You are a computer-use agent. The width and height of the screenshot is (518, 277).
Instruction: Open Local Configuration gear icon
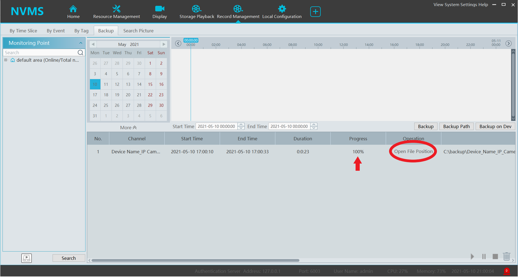(282, 9)
